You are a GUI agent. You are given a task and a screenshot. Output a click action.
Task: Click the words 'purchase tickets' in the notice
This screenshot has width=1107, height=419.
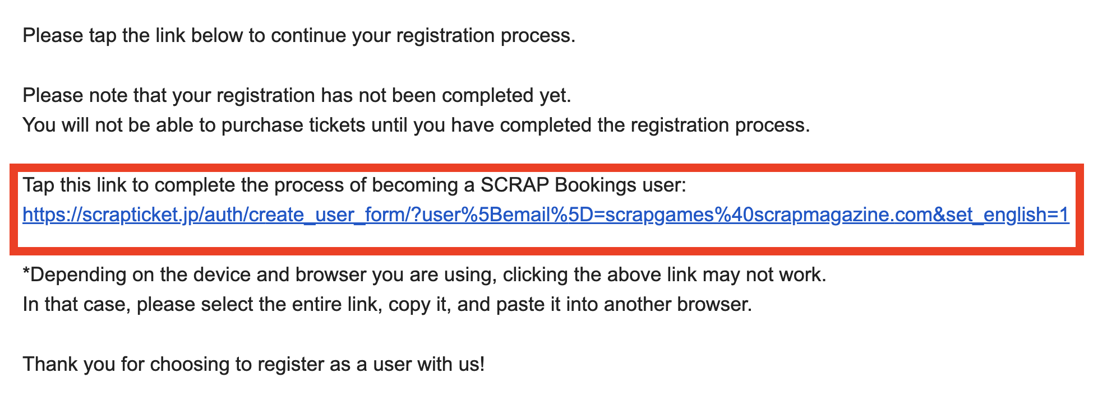[293, 125]
